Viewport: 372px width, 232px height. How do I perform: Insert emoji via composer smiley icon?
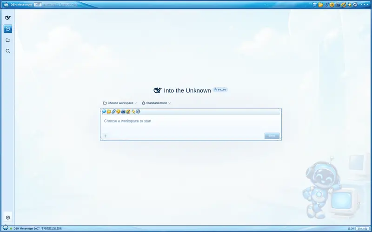[119, 111]
